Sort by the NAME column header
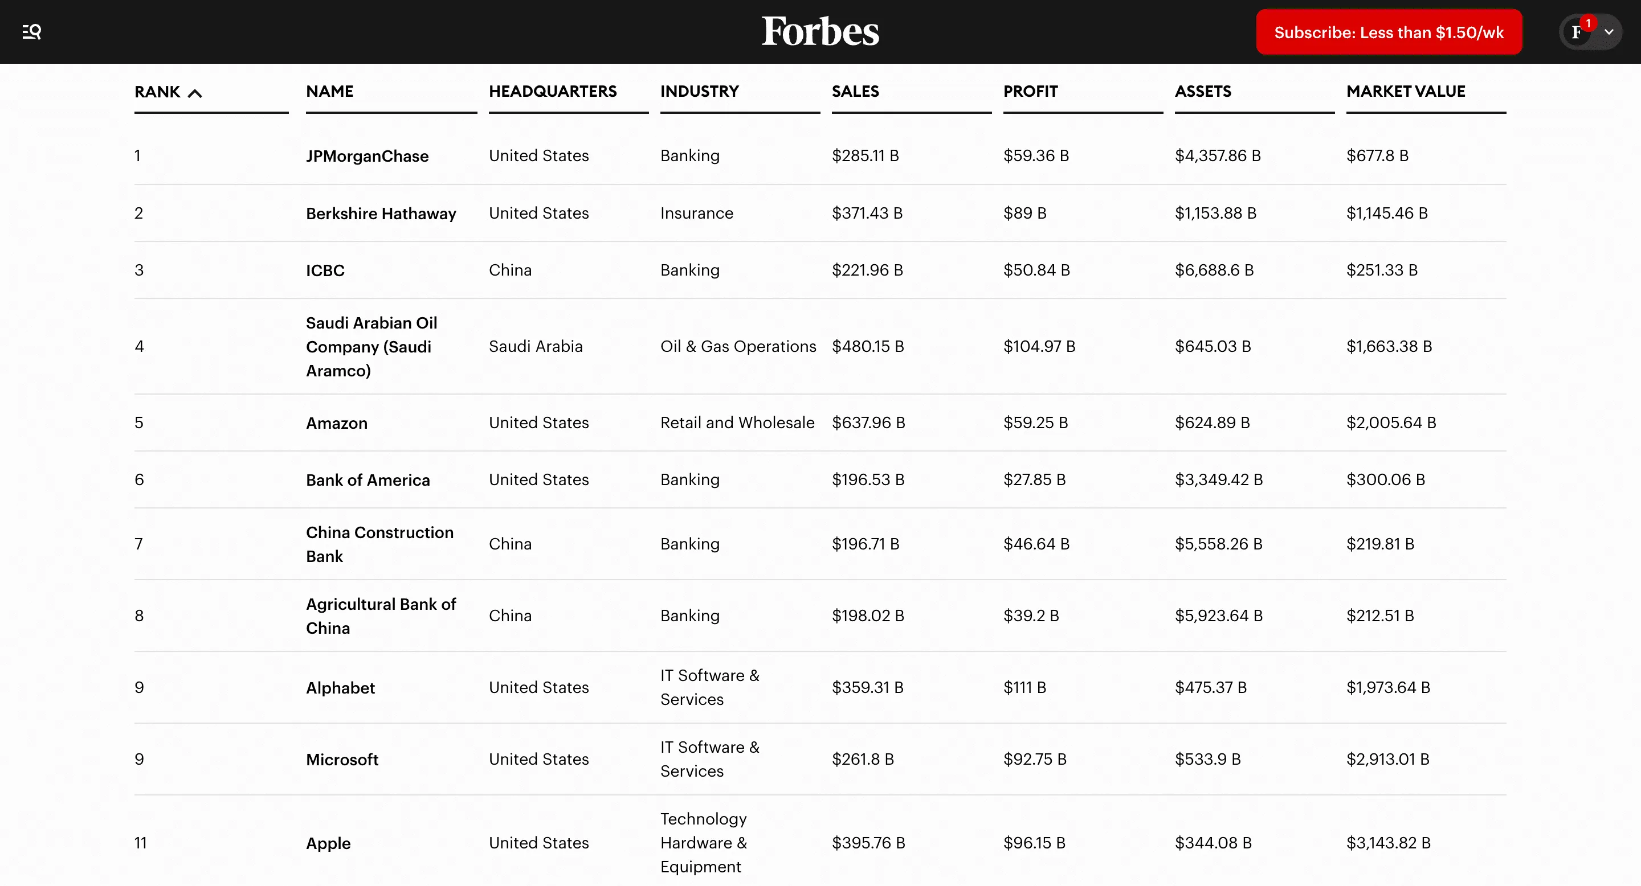This screenshot has height=886, width=1641. tap(329, 92)
